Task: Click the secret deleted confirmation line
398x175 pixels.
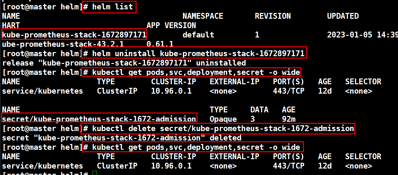Action: 122,138
